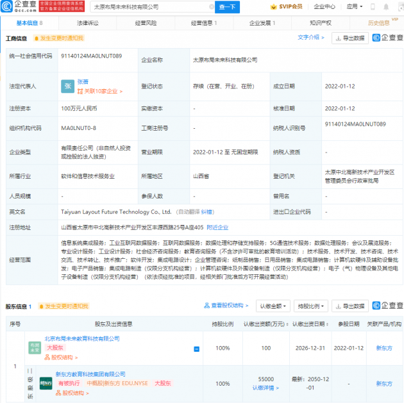Open the 查看股权结构 link

[226, 306]
